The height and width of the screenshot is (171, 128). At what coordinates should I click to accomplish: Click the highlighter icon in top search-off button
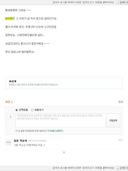coord(118,2)
